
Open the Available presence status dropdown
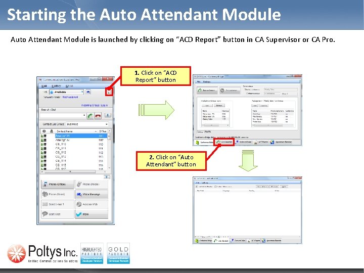(x=66, y=92)
